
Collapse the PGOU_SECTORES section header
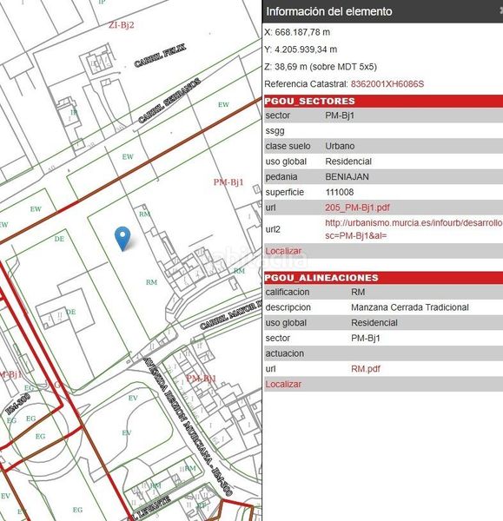pos(383,101)
